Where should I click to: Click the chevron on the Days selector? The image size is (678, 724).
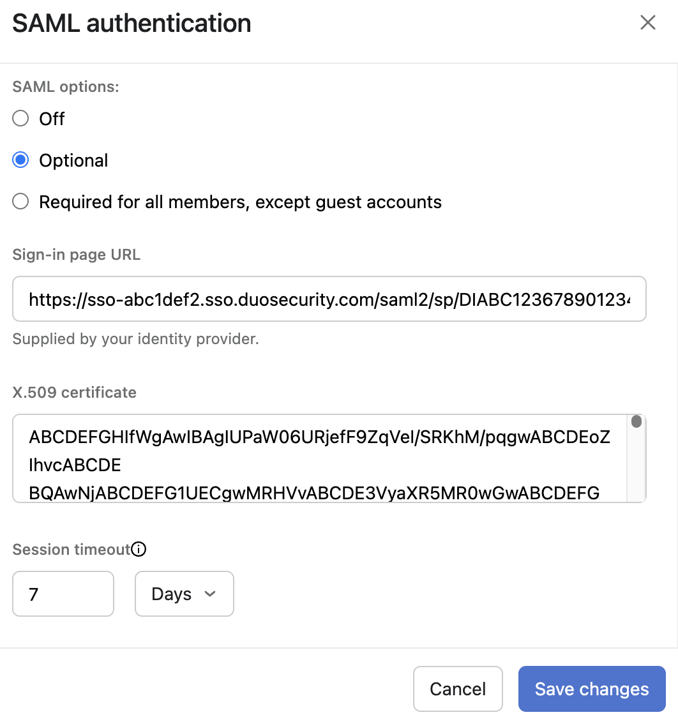tap(211, 594)
